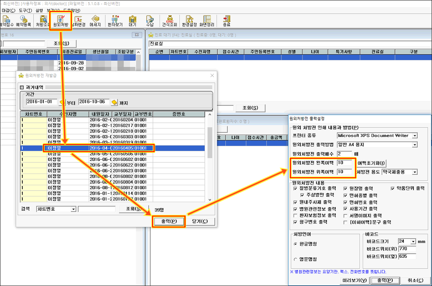Screen dimensions: 432x286
Task: Open 메세지 from the toolbar
Action: click(x=95, y=21)
